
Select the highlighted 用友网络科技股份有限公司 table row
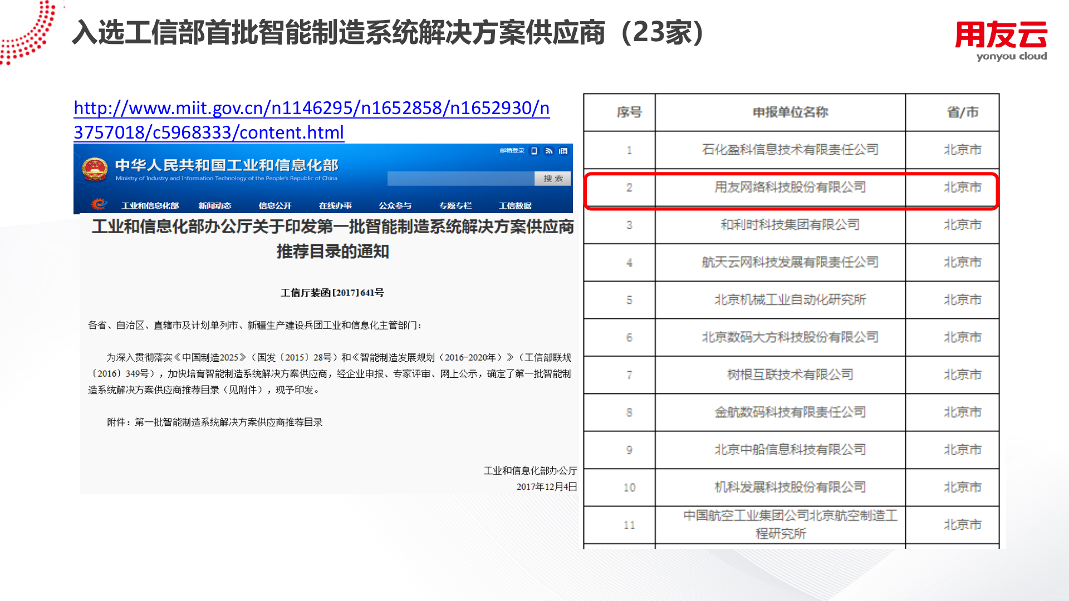point(791,189)
